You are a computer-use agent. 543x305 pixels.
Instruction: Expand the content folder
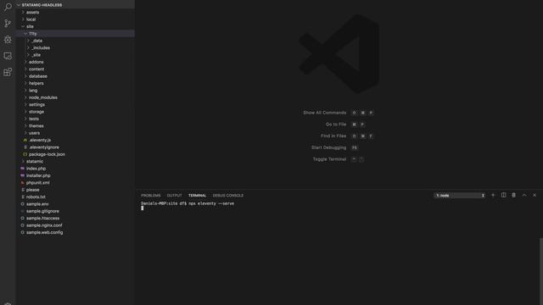pyautogui.click(x=76, y=69)
